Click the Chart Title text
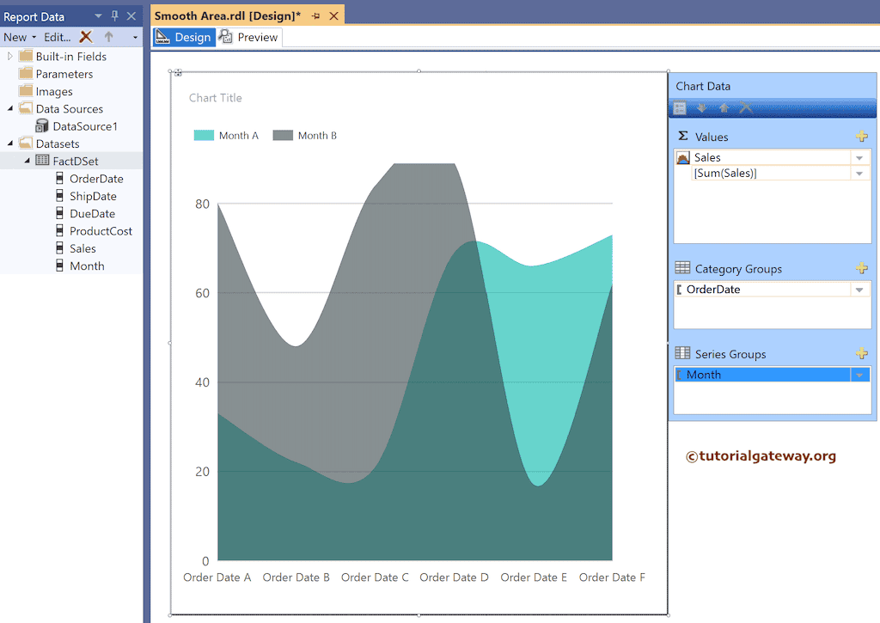This screenshot has height=623, width=880. (x=216, y=98)
